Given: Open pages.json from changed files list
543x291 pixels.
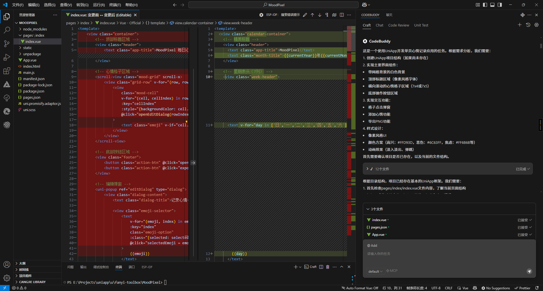Looking at the screenshot, I should coord(379,227).
